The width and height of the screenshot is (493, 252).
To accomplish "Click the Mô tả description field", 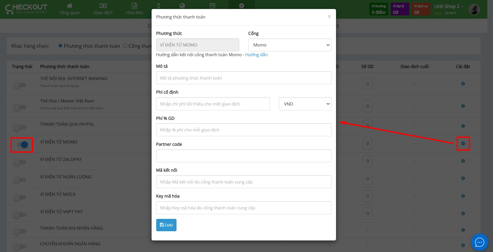I will pos(244,78).
